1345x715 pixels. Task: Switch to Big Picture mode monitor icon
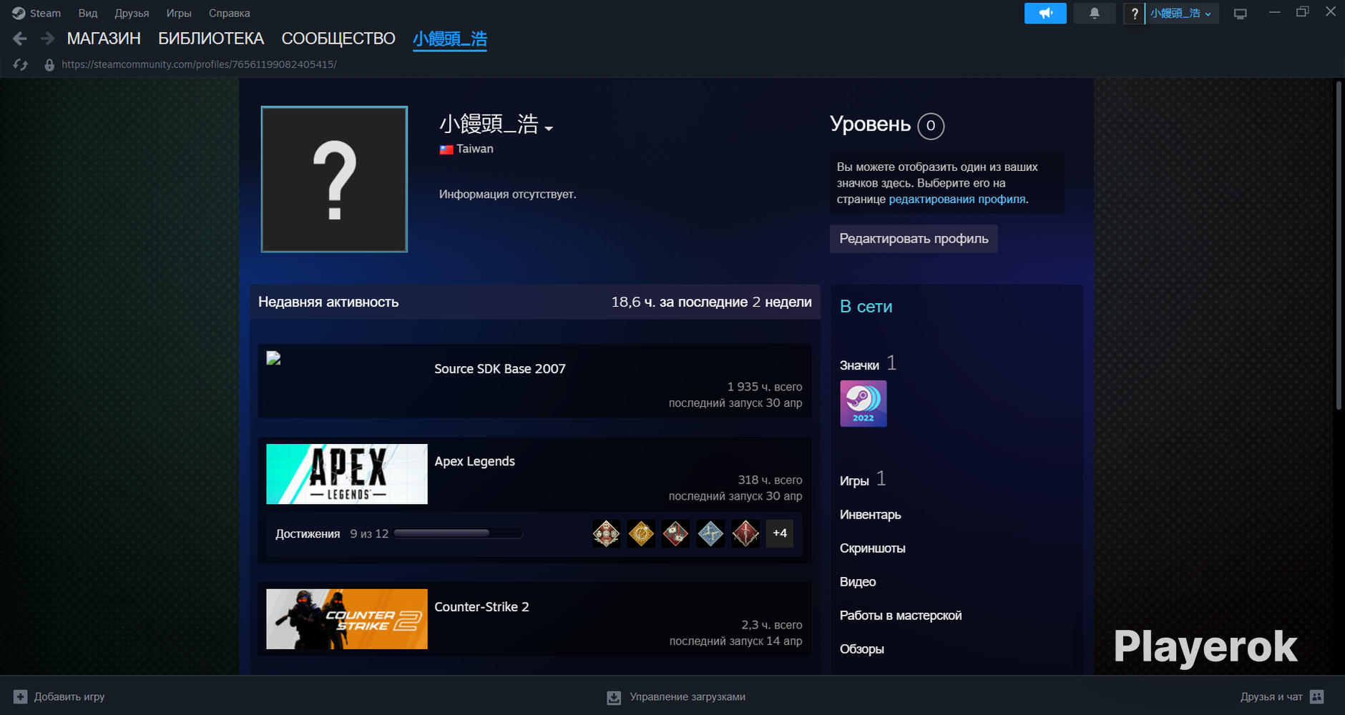click(1241, 14)
